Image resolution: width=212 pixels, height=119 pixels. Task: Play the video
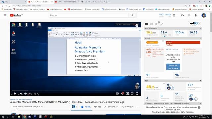pyautogui.click(x=15, y=93)
